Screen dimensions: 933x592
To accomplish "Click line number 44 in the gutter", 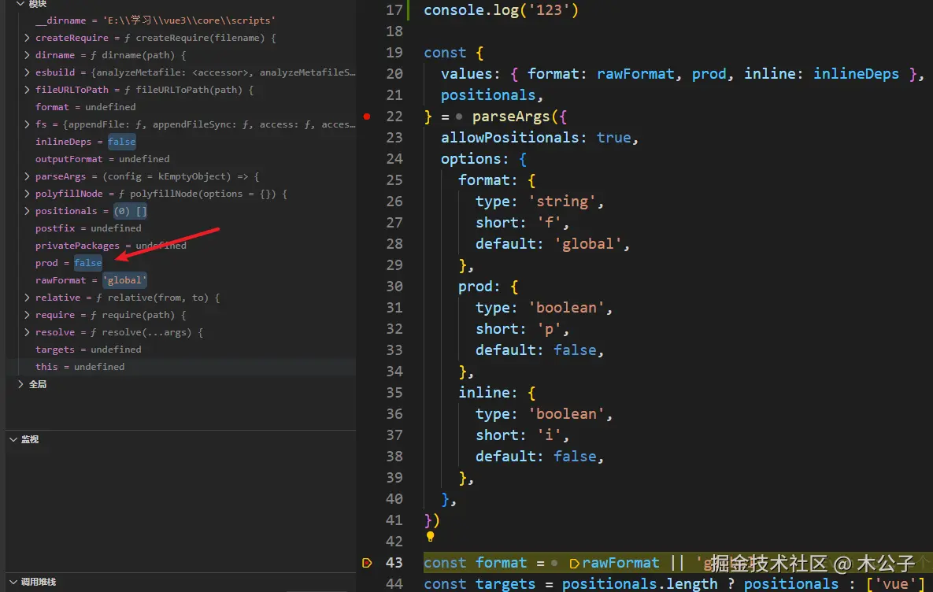I will (x=394, y=583).
